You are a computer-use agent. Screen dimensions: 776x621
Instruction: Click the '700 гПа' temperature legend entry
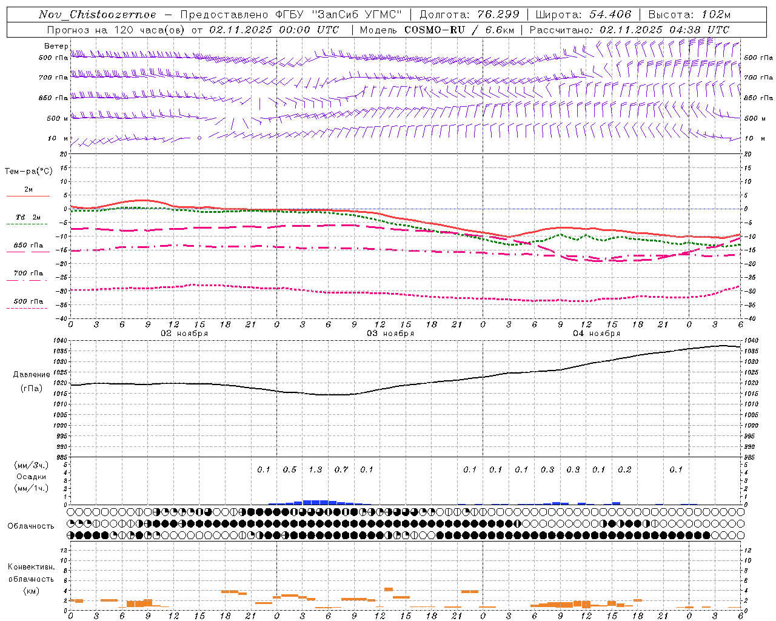[x=28, y=274]
